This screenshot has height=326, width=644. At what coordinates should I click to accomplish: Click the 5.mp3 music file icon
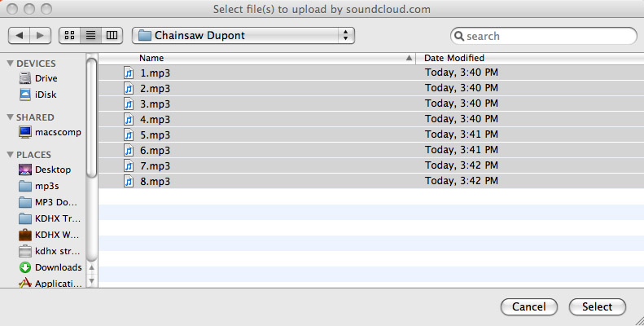coord(129,134)
